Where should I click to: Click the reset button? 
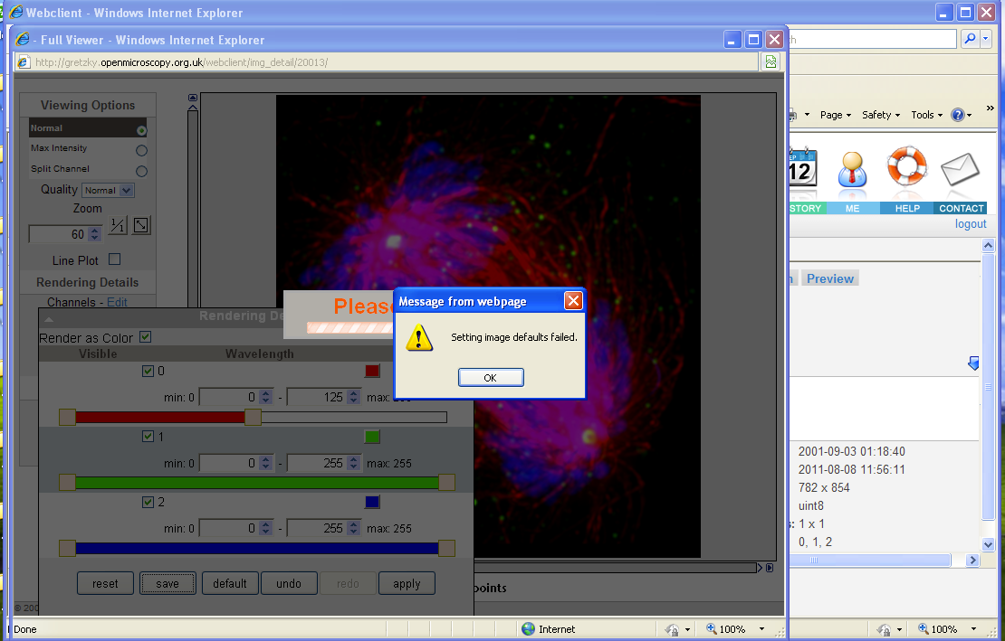point(105,583)
